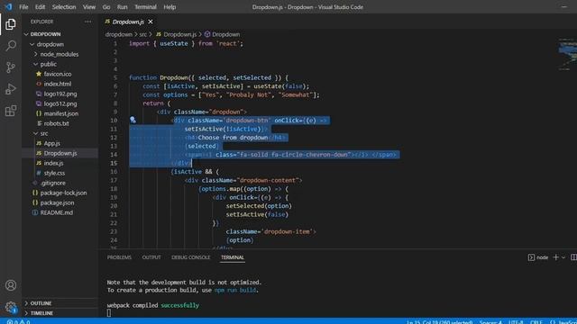Image resolution: width=577 pixels, height=324 pixels.
Task: Open the Help menu
Action: click(169, 7)
